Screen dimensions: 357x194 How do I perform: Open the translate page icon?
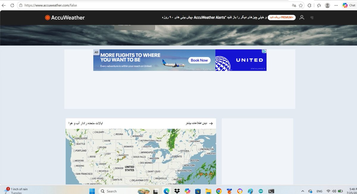(x=294, y=5)
